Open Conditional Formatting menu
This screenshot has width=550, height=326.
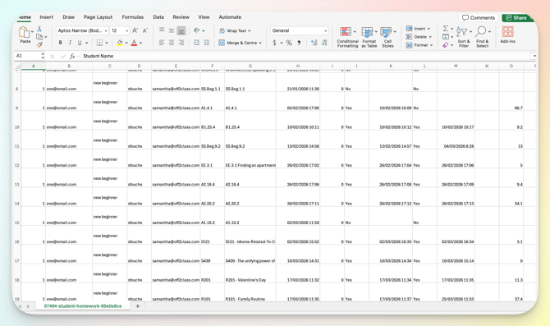pyautogui.click(x=347, y=37)
